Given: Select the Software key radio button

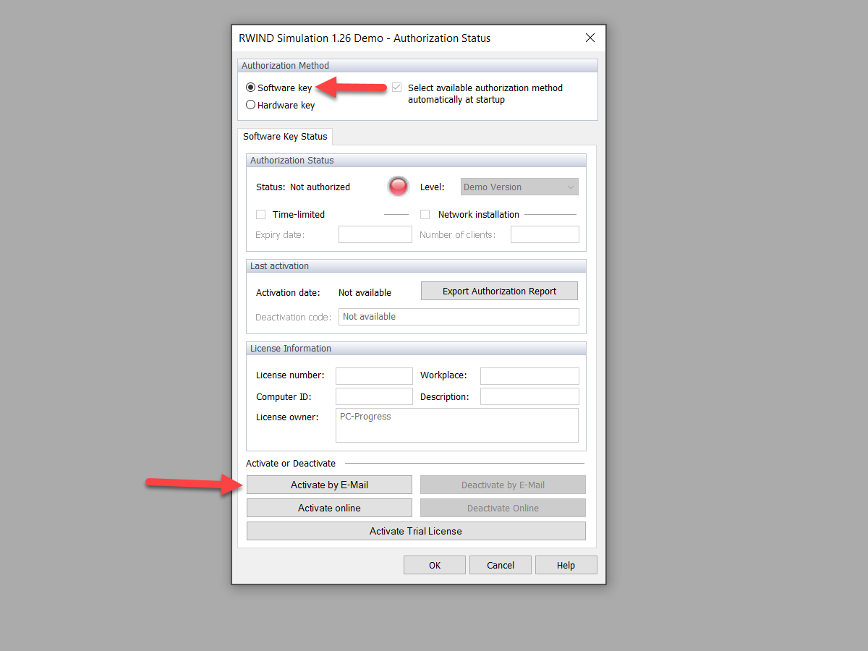Looking at the screenshot, I should [x=250, y=88].
